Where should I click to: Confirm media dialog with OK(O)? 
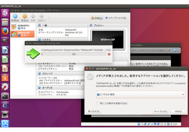tap(178, 111)
